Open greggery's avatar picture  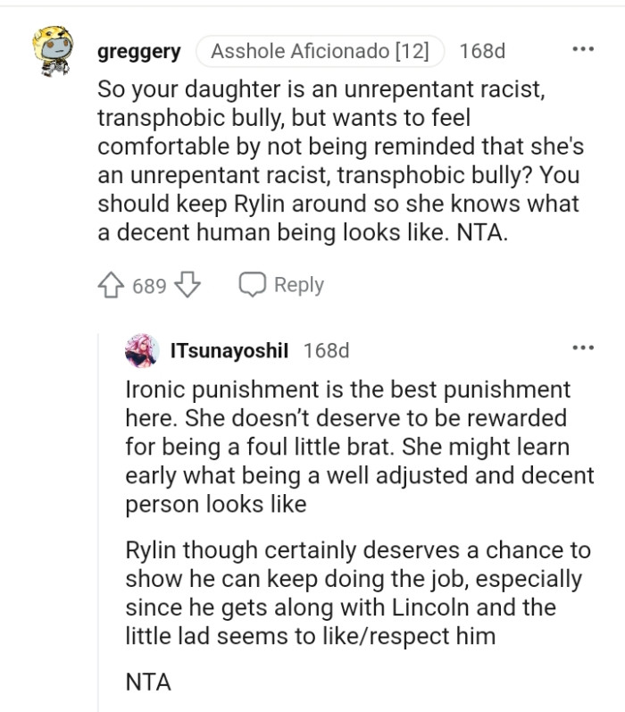(x=53, y=51)
